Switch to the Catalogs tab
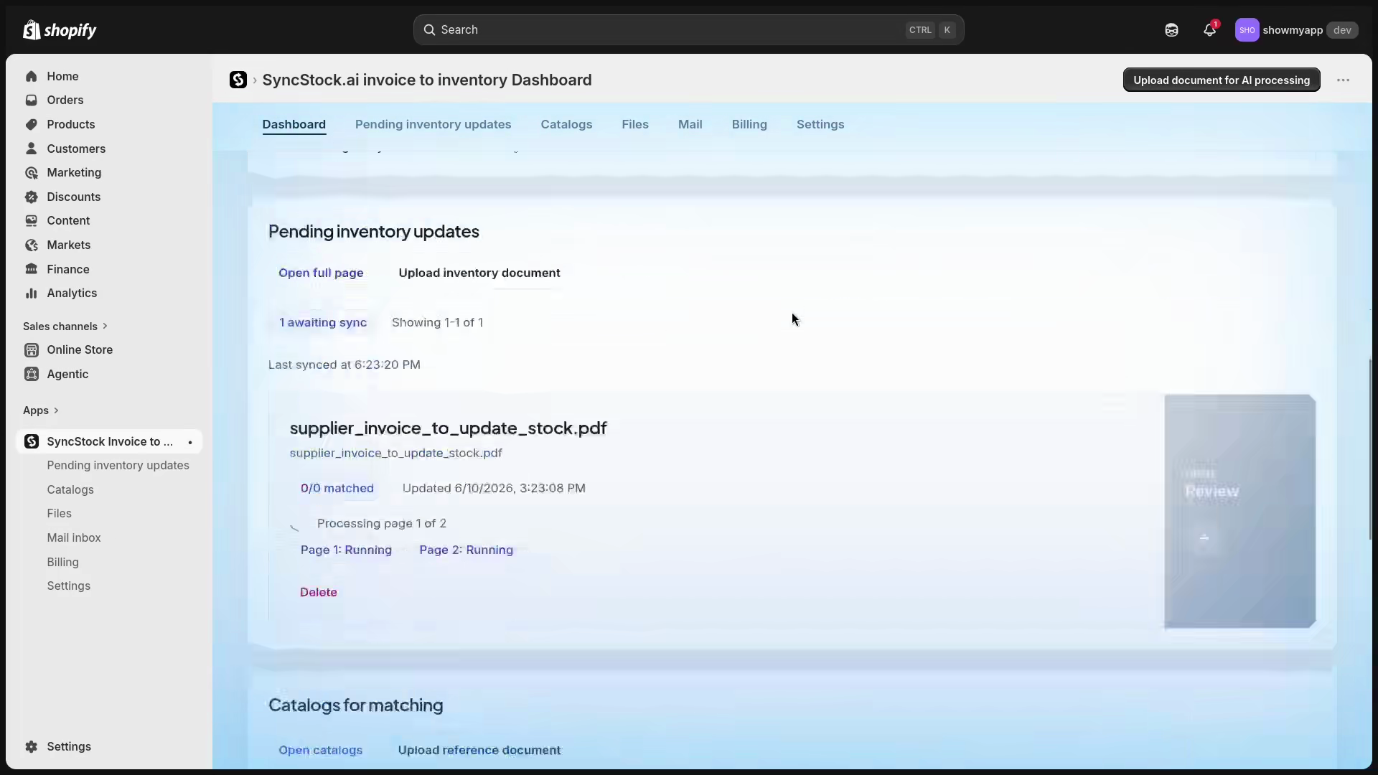 click(x=566, y=124)
